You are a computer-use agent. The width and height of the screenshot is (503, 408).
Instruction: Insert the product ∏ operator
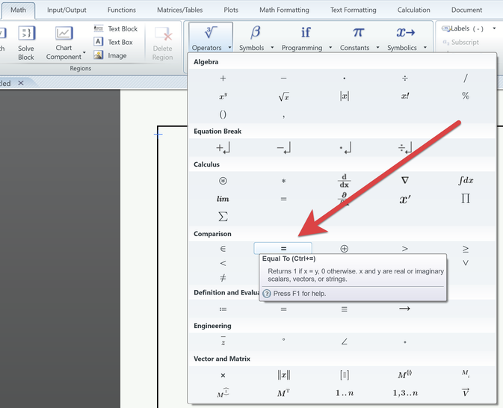tap(466, 199)
